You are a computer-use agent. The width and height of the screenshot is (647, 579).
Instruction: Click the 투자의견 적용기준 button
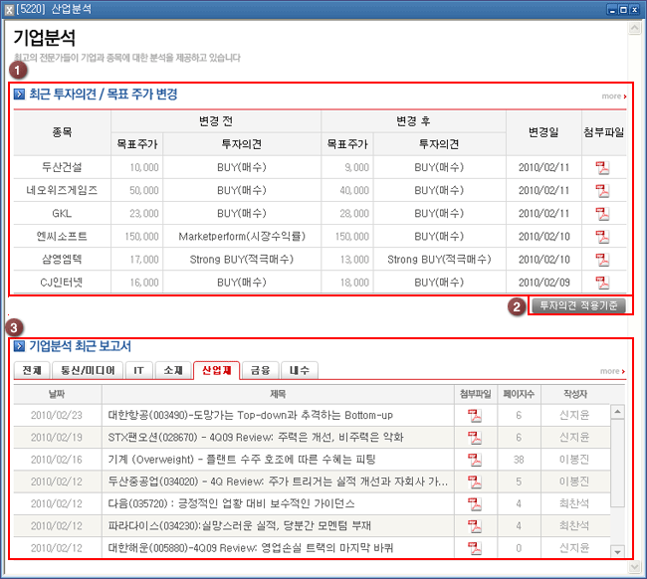578,305
